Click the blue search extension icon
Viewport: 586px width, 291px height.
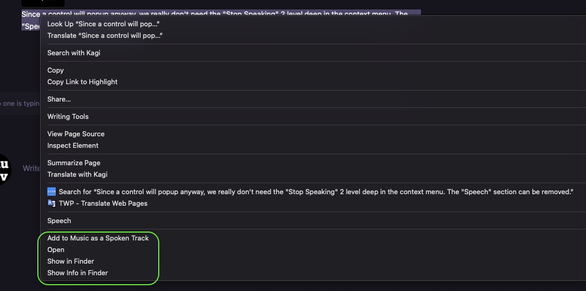coord(52,192)
